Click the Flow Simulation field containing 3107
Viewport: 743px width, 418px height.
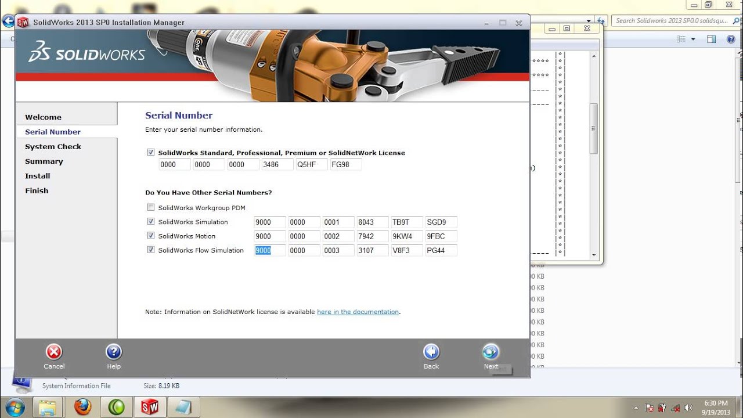point(373,250)
